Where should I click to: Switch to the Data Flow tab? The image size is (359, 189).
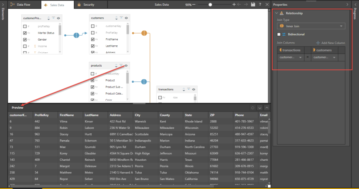[x=21, y=4]
